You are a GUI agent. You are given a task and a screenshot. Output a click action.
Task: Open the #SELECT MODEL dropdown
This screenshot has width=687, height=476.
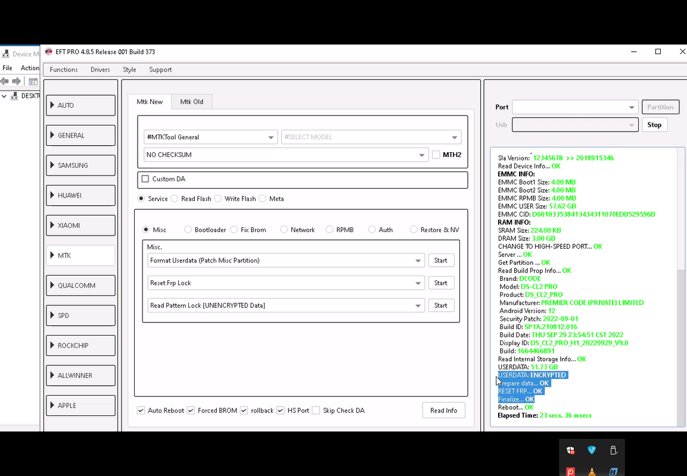(x=371, y=137)
